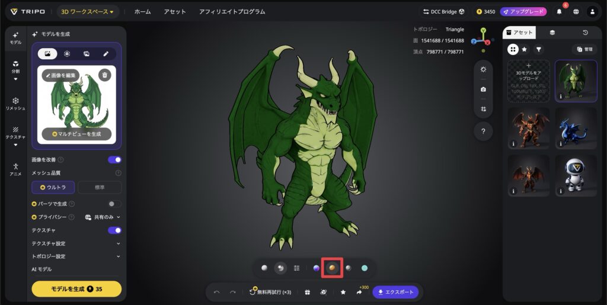Screen dimensions: 607x305
Task: Open the アフィリエイトプログラム menu item
Action: tap(232, 12)
